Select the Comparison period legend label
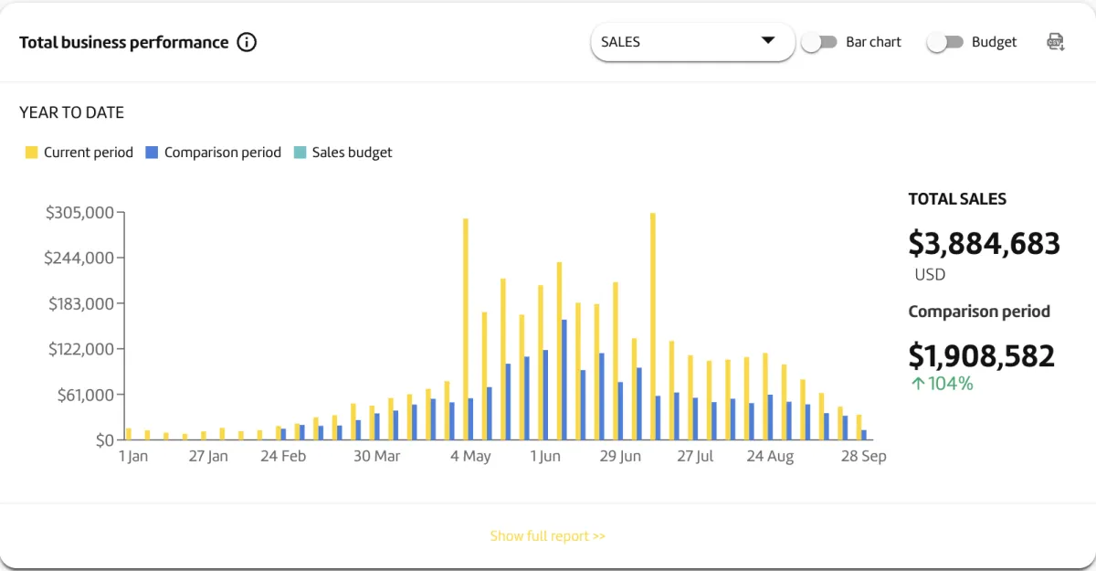The height and width of the screenshot is (571, 1096). pyautogui.click(x=223, y=153)
